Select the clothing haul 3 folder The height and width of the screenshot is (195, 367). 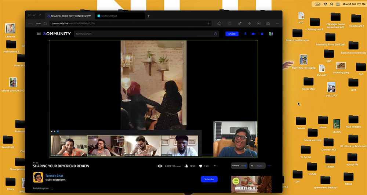(315, 24)
